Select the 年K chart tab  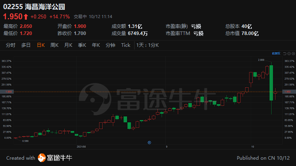[x=96, y=45]
